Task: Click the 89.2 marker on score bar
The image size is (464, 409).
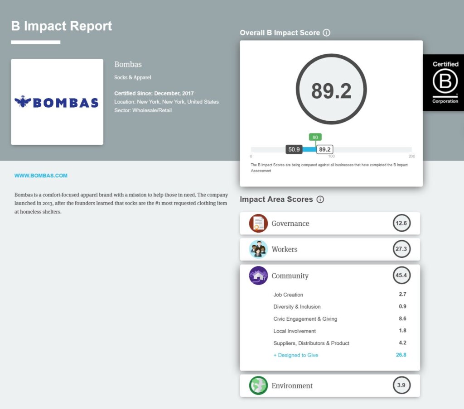Action: click(x=324, y=150)
